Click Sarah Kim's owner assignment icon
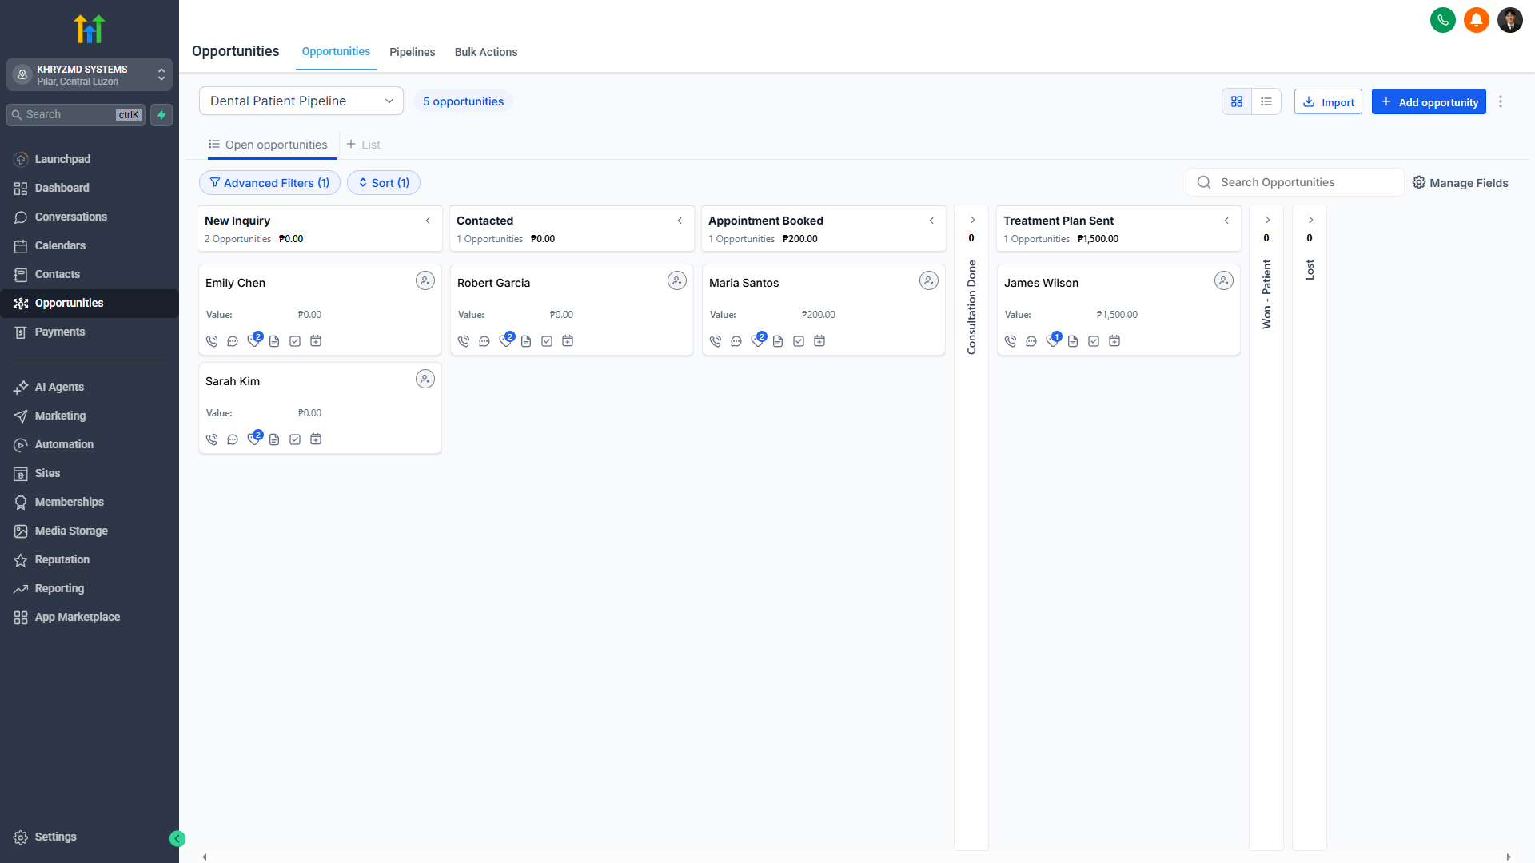1535x863 pixels. (425, 379)
